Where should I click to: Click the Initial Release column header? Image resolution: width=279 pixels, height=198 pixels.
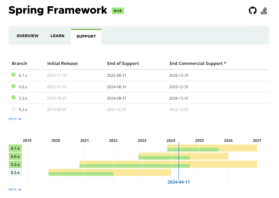62,63
